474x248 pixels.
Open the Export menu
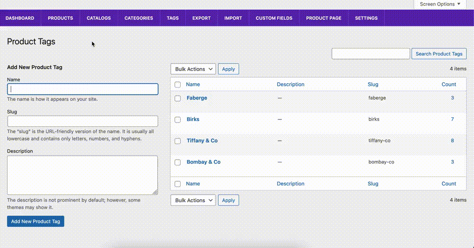click(201, 18)
